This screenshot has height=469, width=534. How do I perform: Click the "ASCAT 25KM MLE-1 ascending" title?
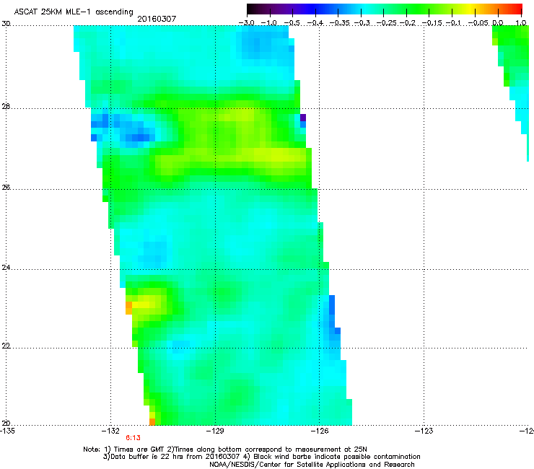[x=74, y=12]
